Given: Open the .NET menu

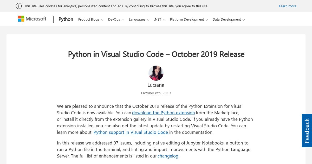Looking at the screenshot, I should (x=160, y=20).
